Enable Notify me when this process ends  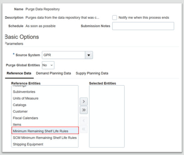click(x=114, y=18)
